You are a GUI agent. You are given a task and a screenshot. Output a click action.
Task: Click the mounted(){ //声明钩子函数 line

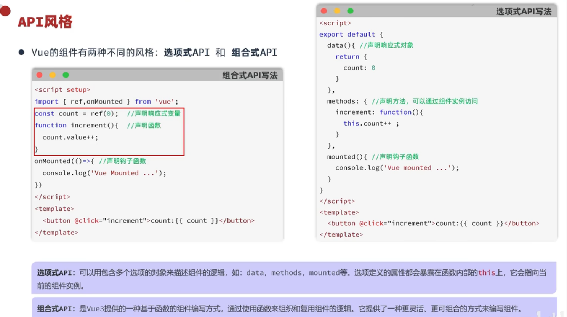(373, 157)
